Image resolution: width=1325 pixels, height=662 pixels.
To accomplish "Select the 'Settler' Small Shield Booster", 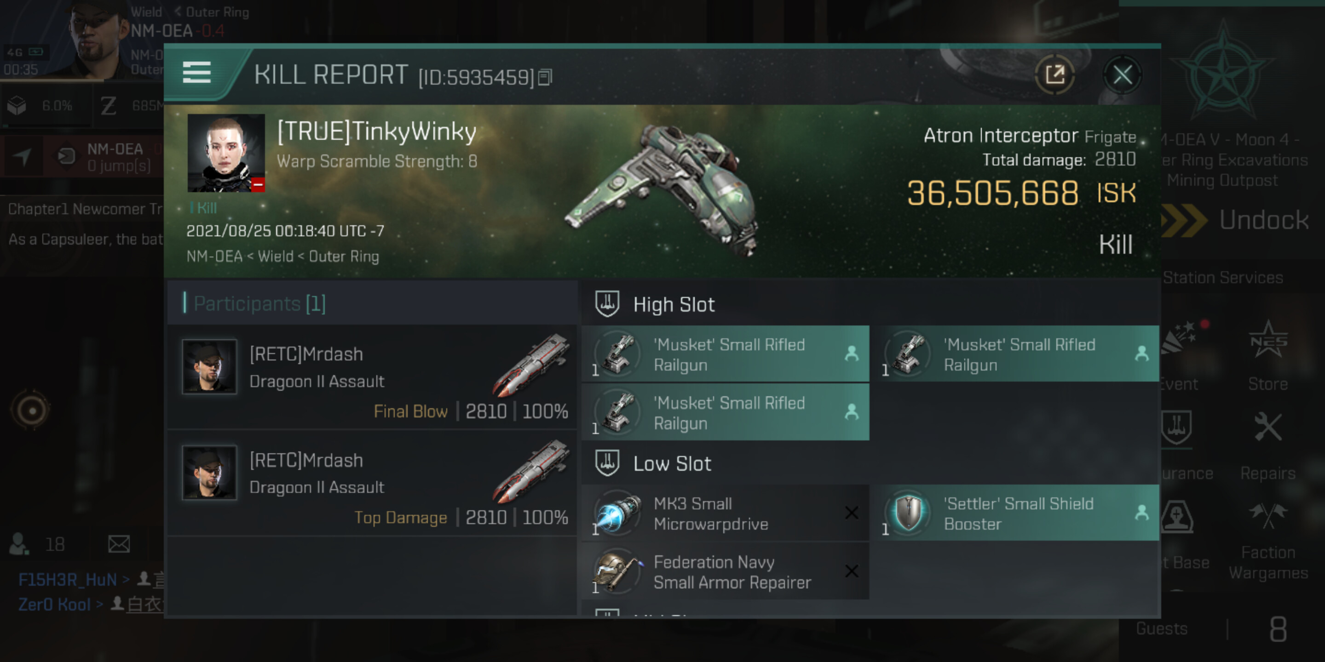I will [1018, 514].
